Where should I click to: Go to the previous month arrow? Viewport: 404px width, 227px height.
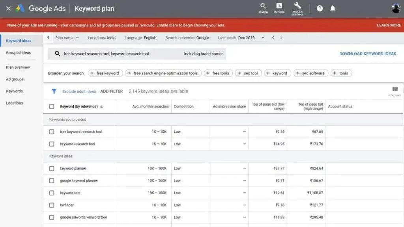(x=273, y=37)
